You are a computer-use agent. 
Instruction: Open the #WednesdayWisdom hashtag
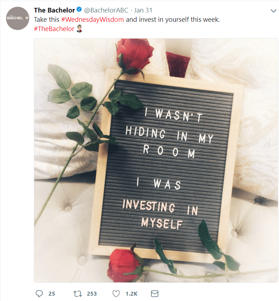tap(93, 19)
